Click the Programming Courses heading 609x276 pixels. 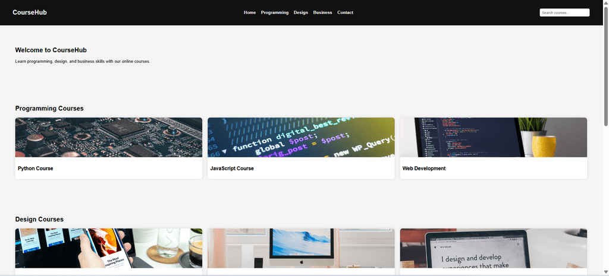point(49,109)
